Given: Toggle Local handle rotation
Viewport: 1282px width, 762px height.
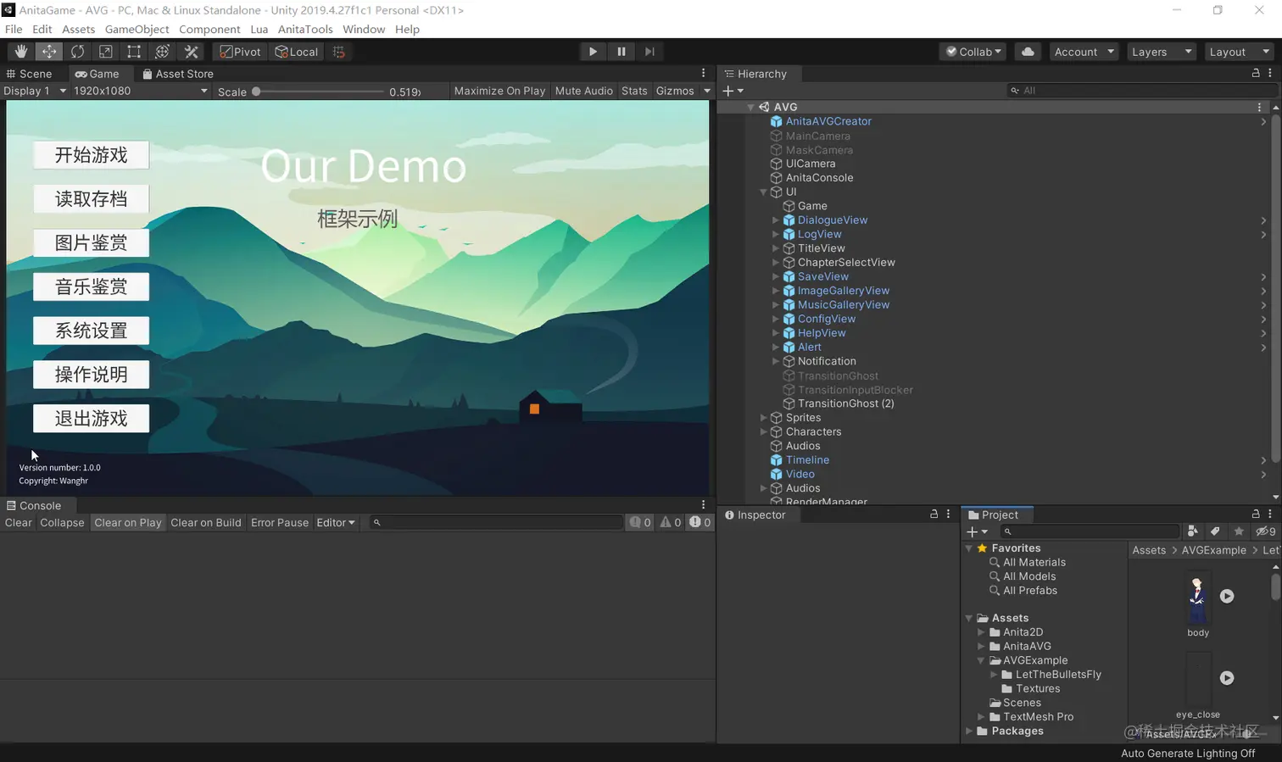Looking at the screenshot, I should [x=297, y=52].
